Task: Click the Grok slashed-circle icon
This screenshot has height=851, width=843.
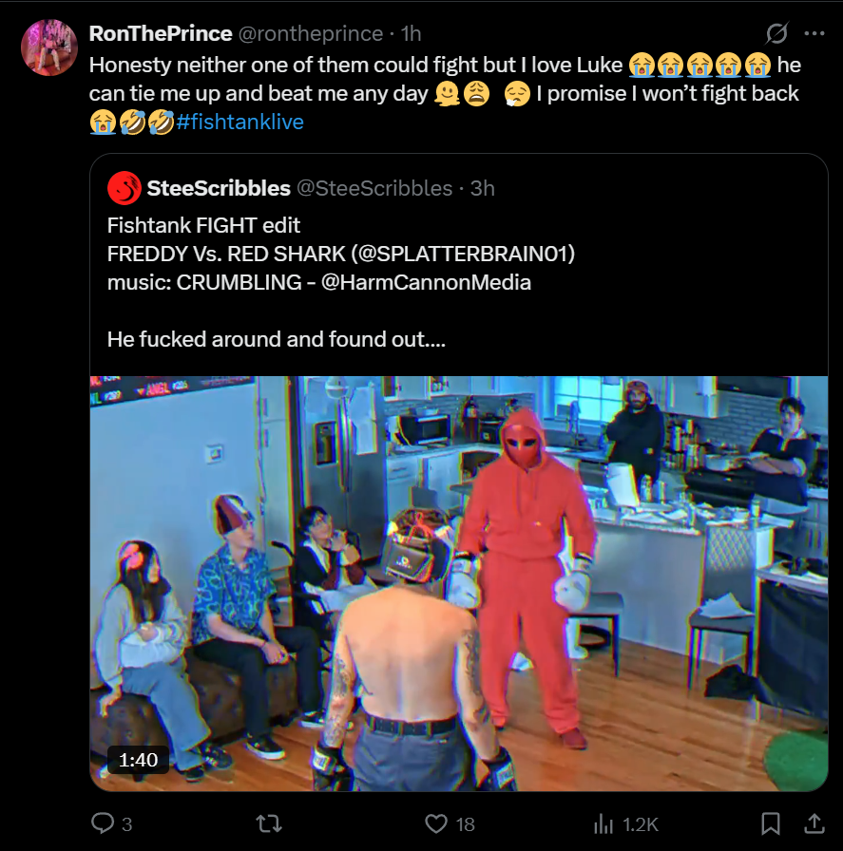Action: pos(776,33)
